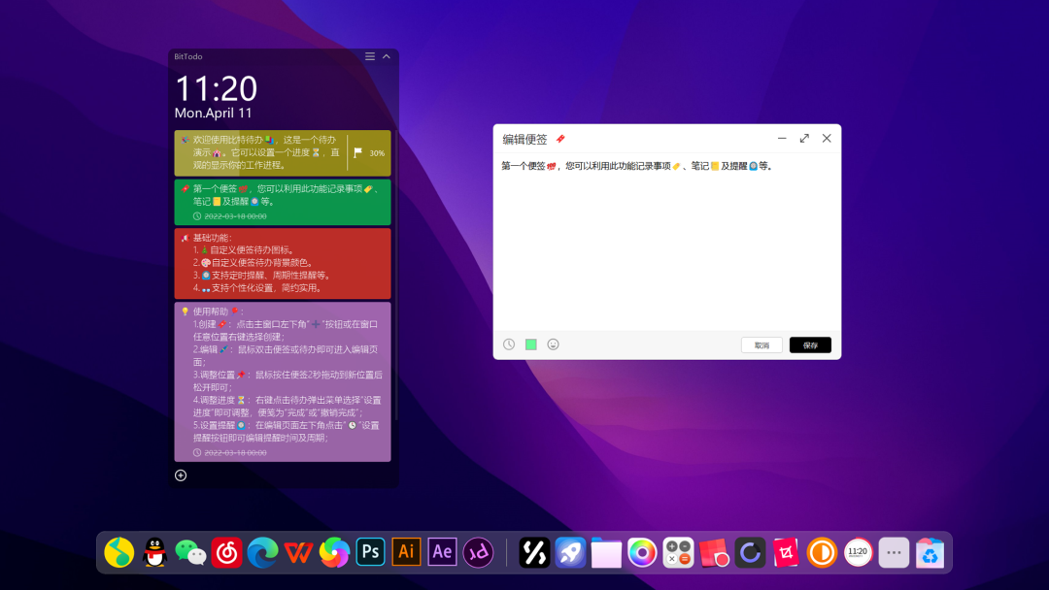
Task: Select the green note color swatch
Action: [530, 344]
